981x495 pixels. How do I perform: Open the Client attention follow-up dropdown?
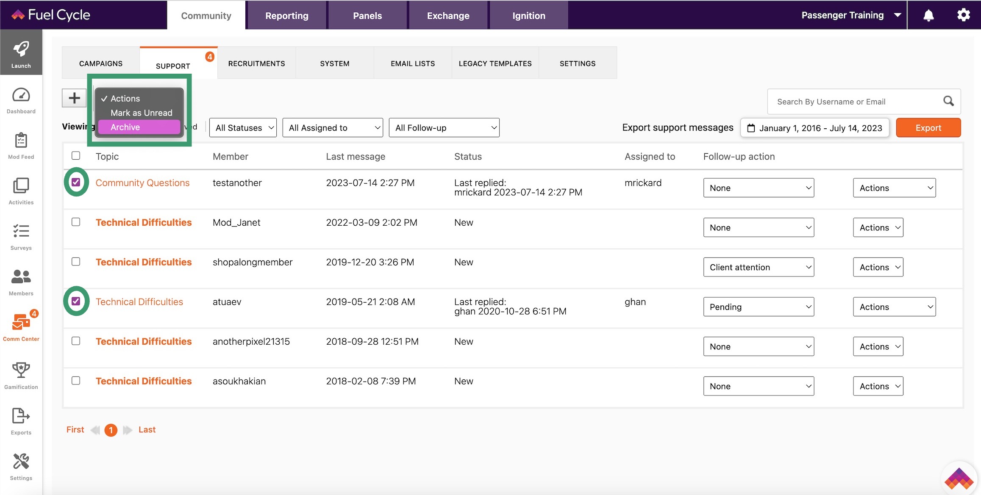tap(759, 267)
